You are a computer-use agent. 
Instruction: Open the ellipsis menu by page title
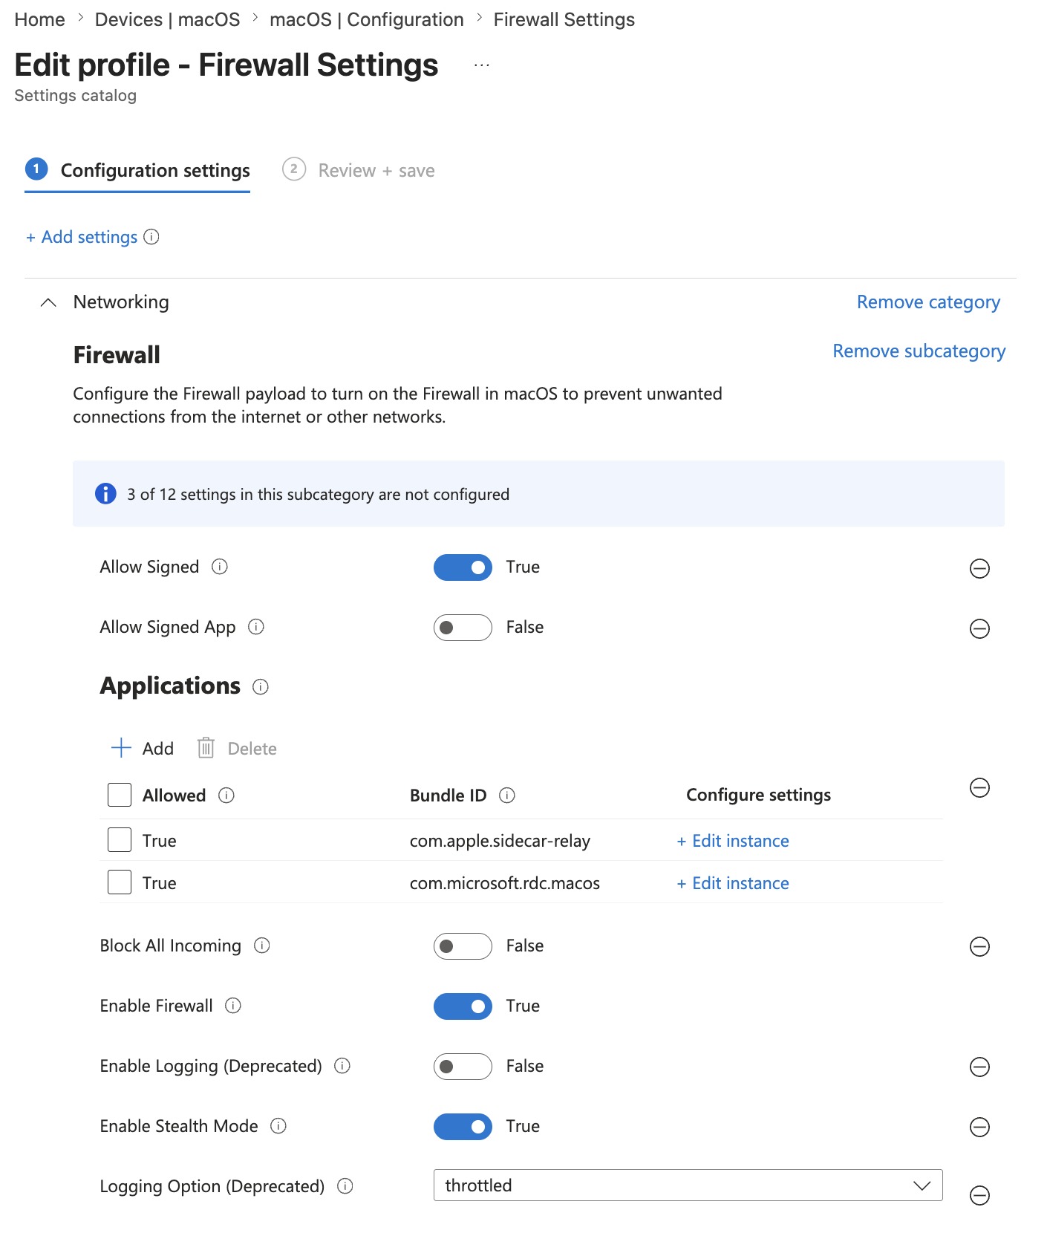tap(482, 65)
